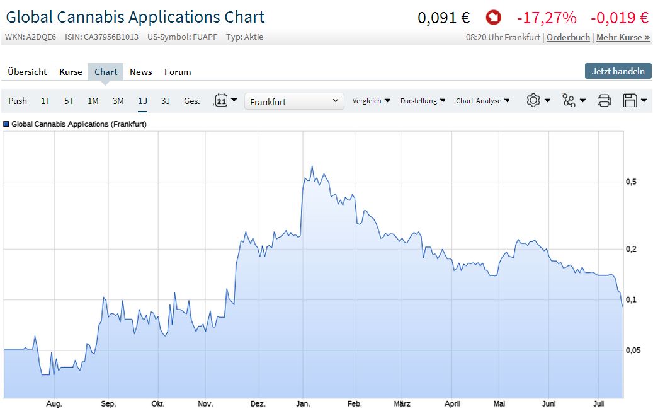
Task: Open the chart settings gear menu
Action: [x=538, y=101]
